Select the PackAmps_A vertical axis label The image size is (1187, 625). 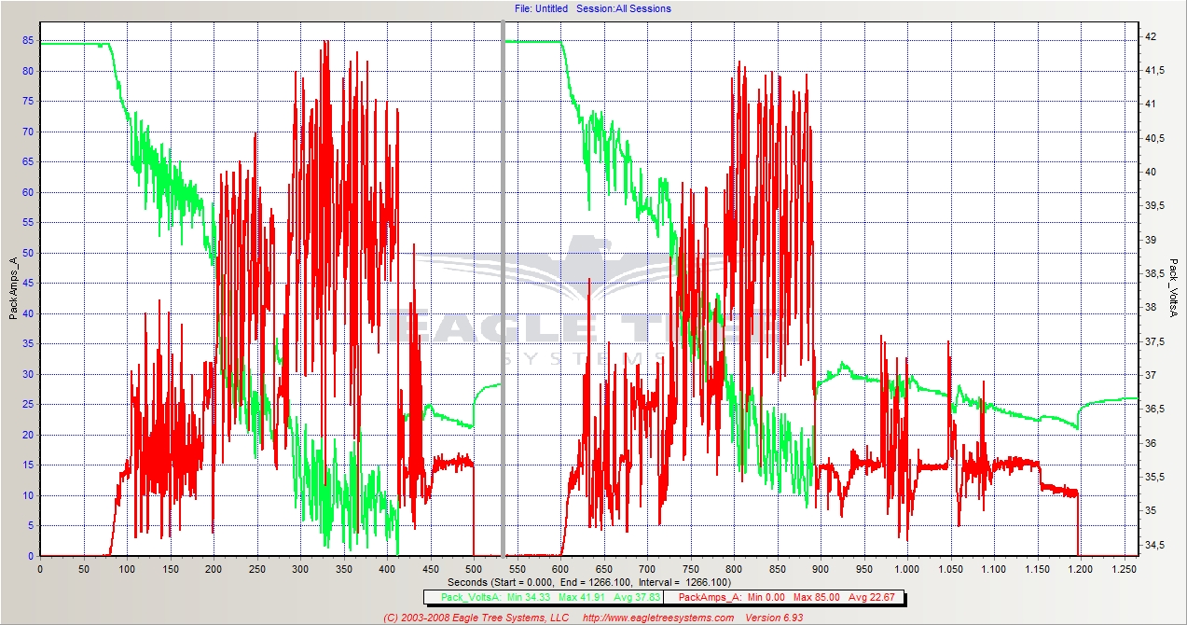tap(13, 287)
